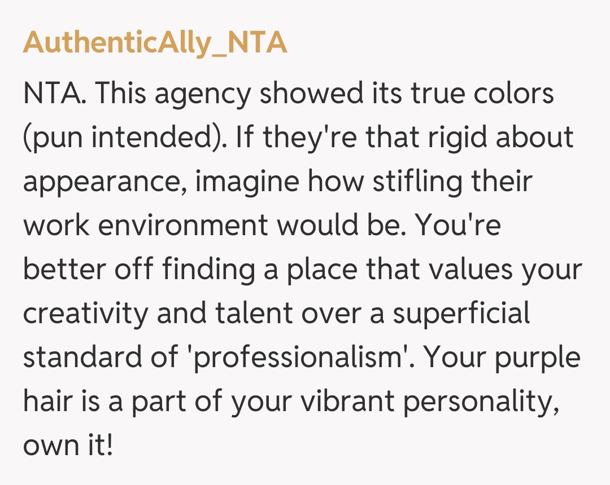Click the phrase 'true colors'

(482, 93)
